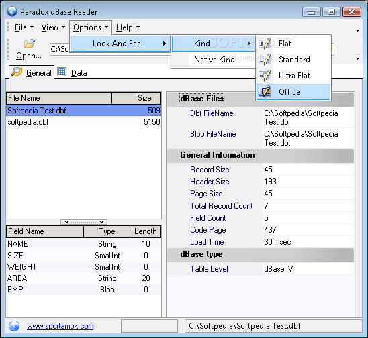Viewport: 368px width, 338px height.
Task: Choose the Kind submenu entry
Action: 214,44
